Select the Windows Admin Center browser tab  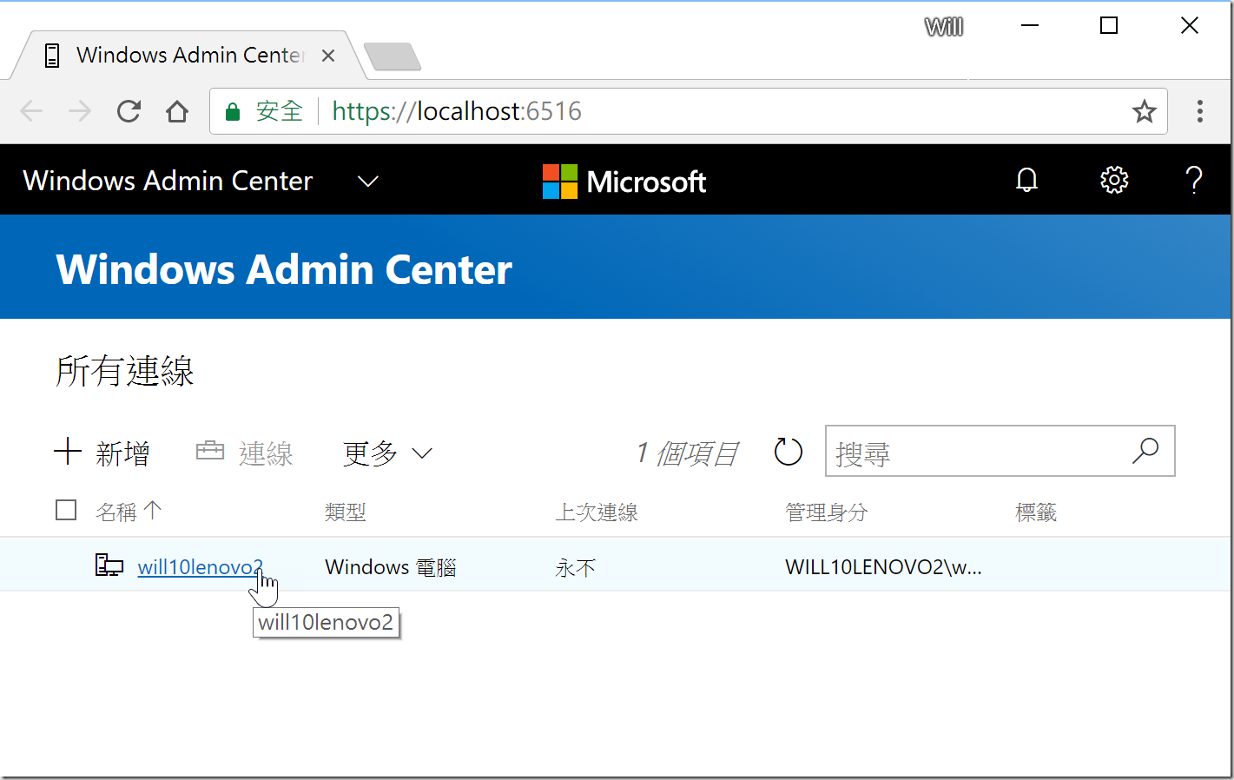189,56
